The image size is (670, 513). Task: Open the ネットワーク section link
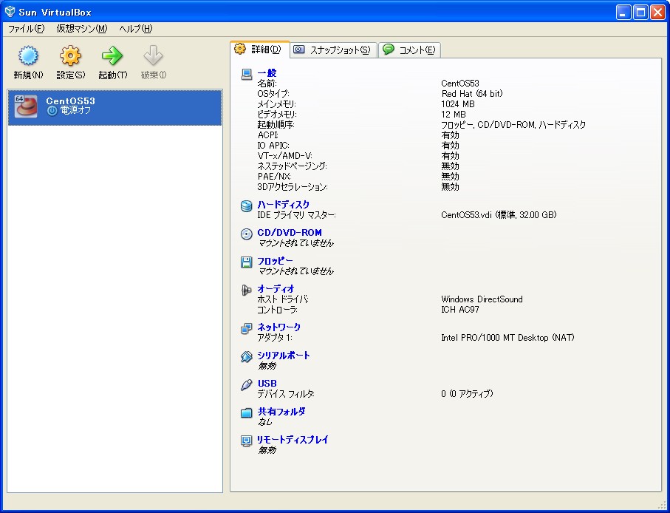click(279, 327)
